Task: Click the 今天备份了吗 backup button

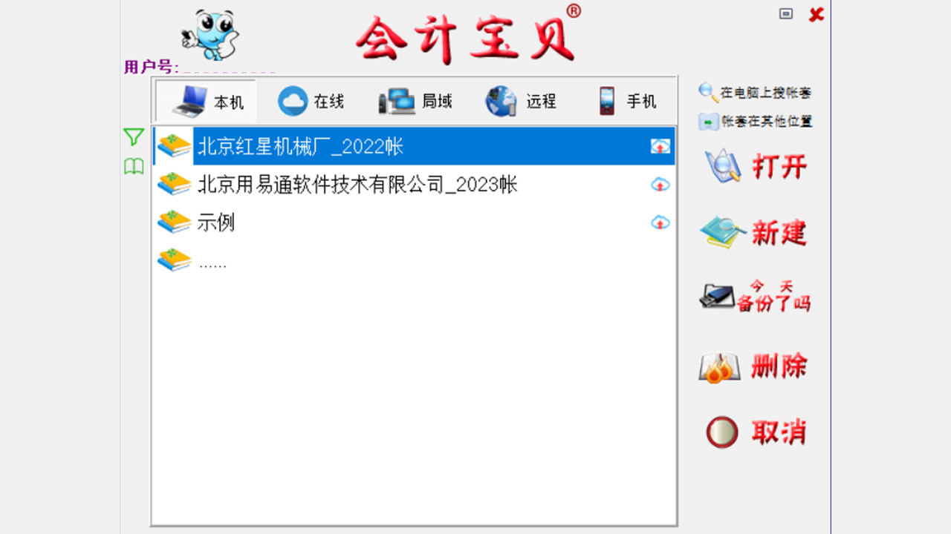Action: 755,296
